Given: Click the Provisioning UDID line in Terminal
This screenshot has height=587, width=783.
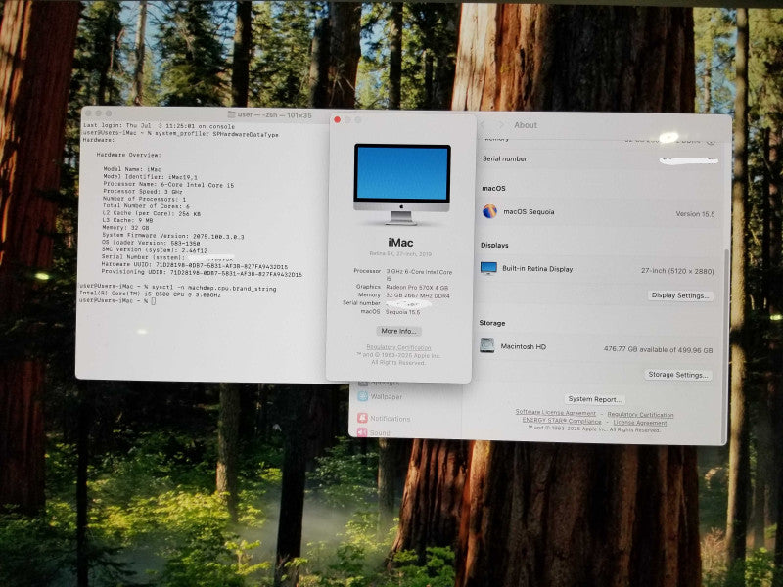Looking at the screenshot, I should click(x=202, y=273).
